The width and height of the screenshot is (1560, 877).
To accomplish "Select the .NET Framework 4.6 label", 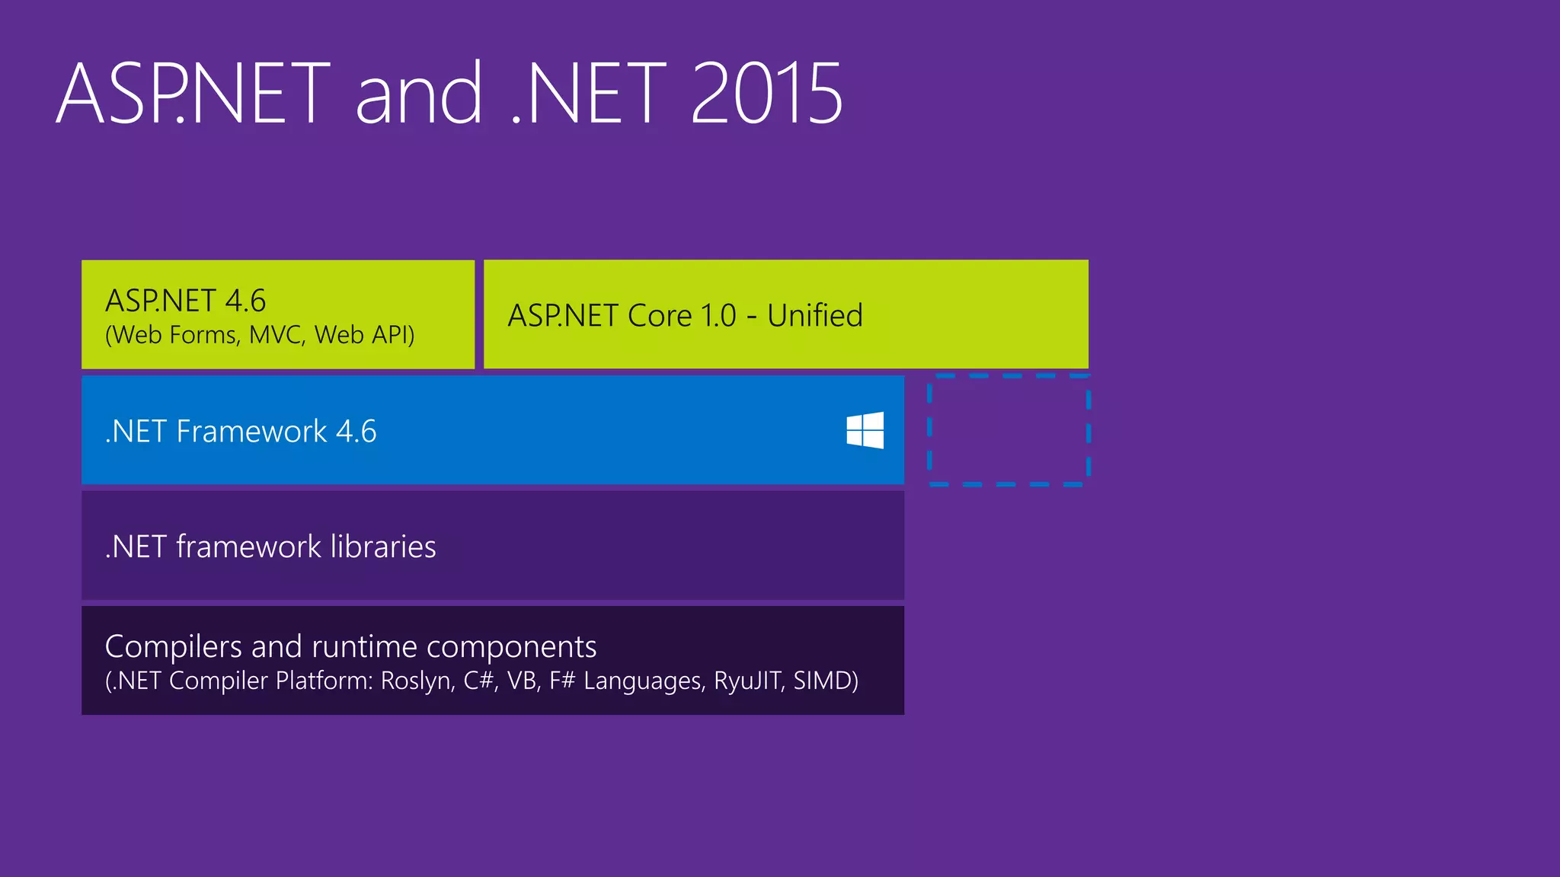I will pos(241,432).
